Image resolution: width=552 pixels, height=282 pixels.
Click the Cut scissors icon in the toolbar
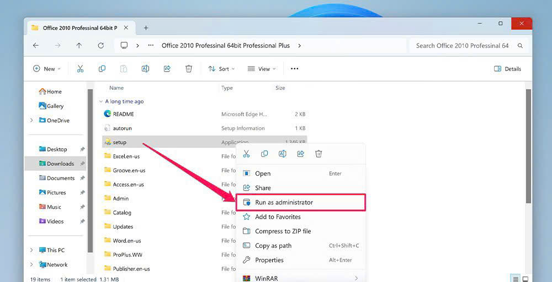tap(80, 69)
